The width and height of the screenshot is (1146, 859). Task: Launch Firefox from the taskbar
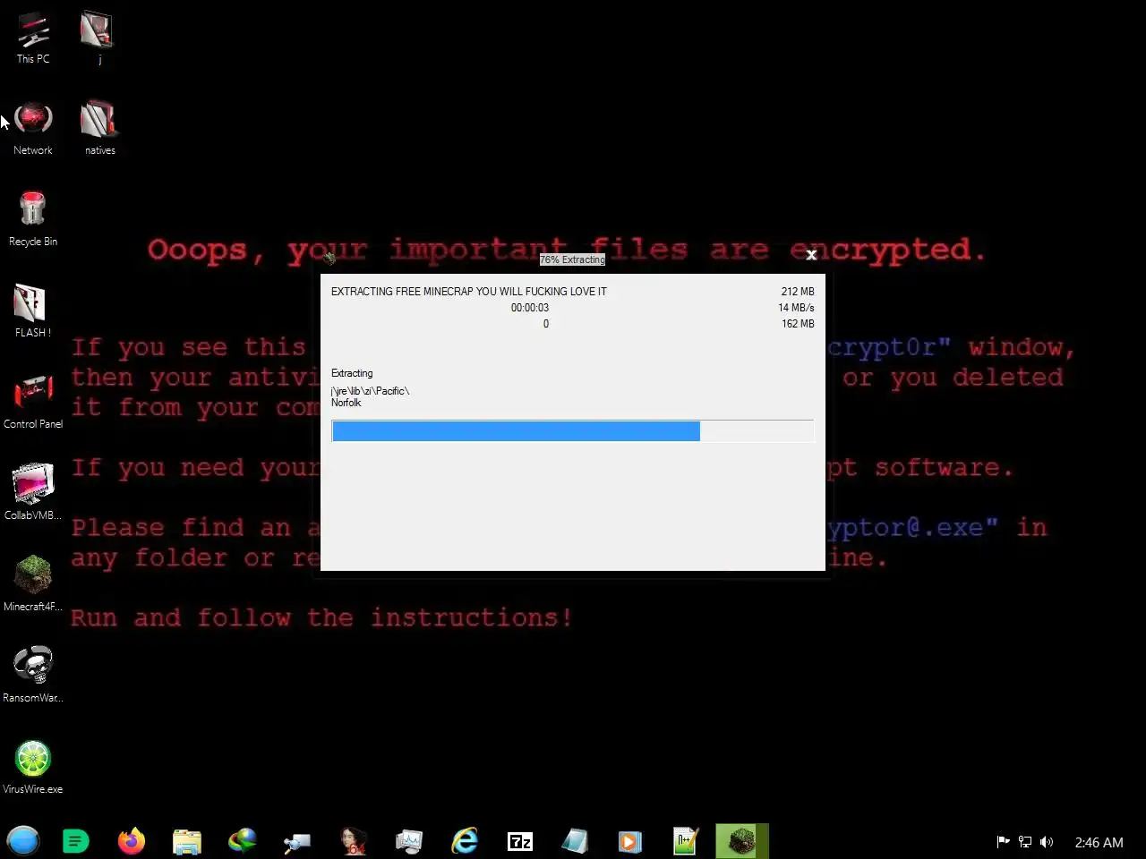tap(132, 842)
